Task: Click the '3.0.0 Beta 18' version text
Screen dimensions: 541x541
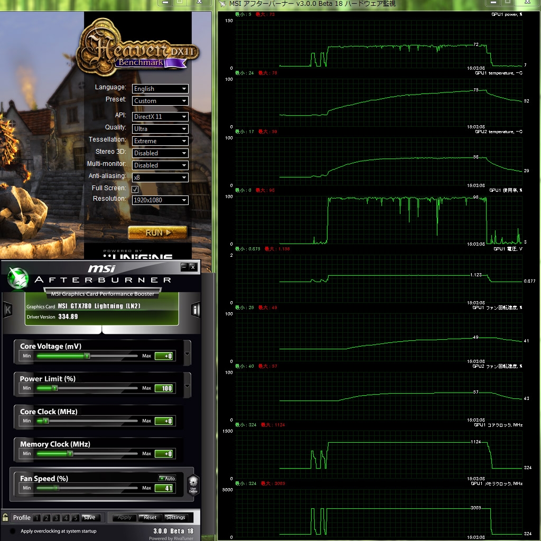Action: (x=173, y=531)
